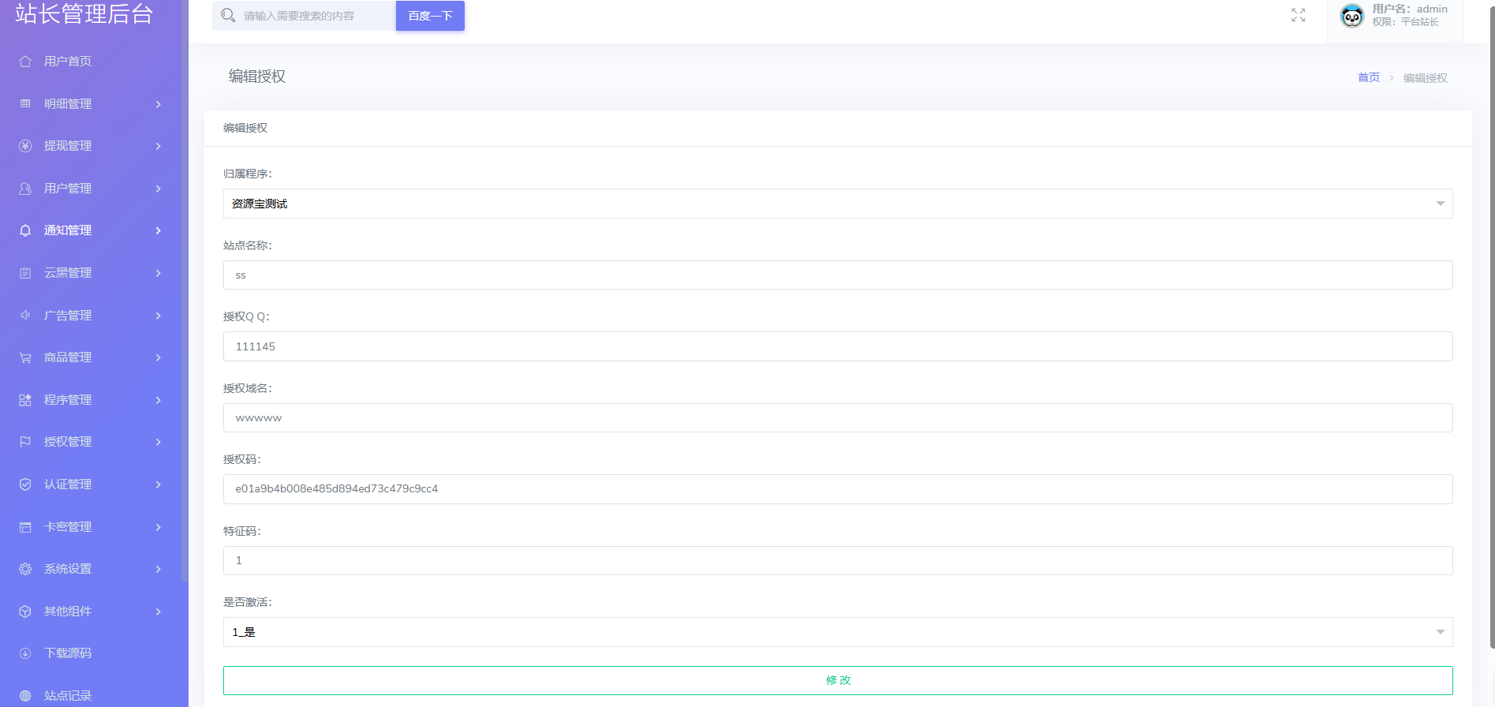The width and height of the screenshot is (1495, 707).
Task: Click the 修改 submit button
Action: tap(838, 680)
